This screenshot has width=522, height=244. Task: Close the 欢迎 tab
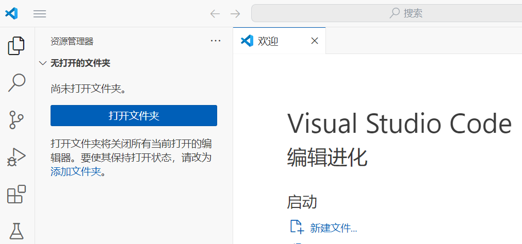314,41
